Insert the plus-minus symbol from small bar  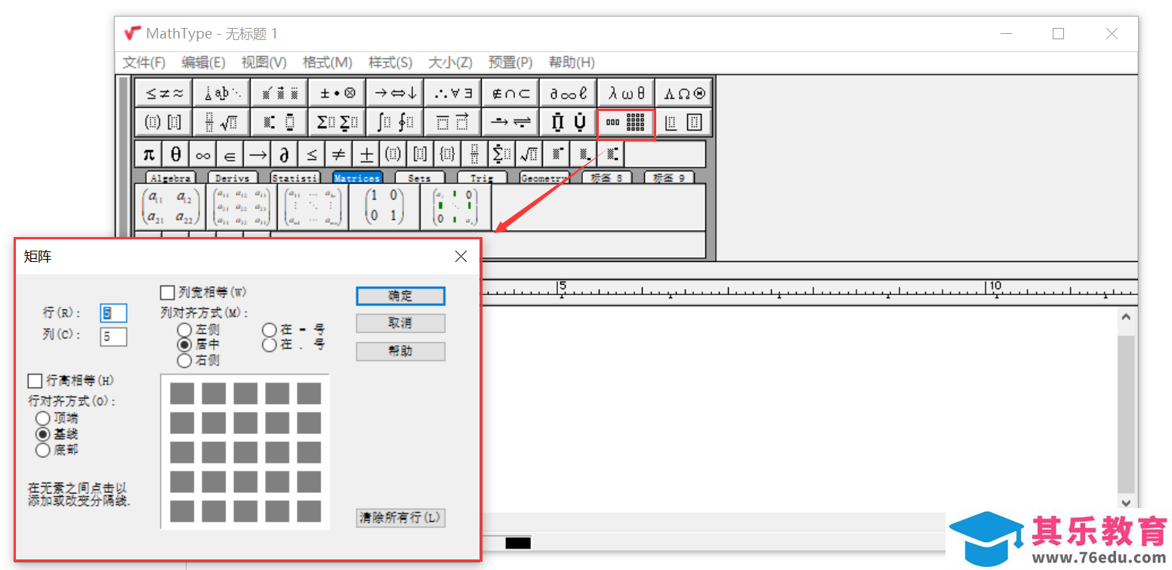[x=366, y=155]
